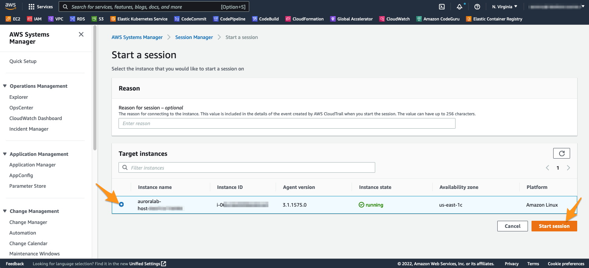
Task: Select the auroralab-host instance radio button
Action: (121, 204)
